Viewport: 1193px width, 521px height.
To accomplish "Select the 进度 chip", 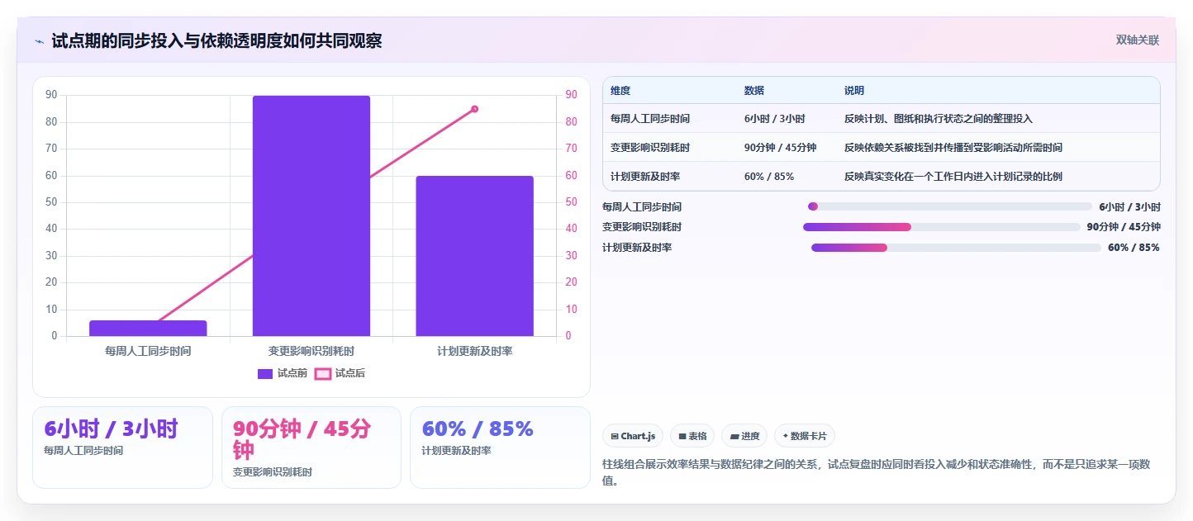I will 744,436.
